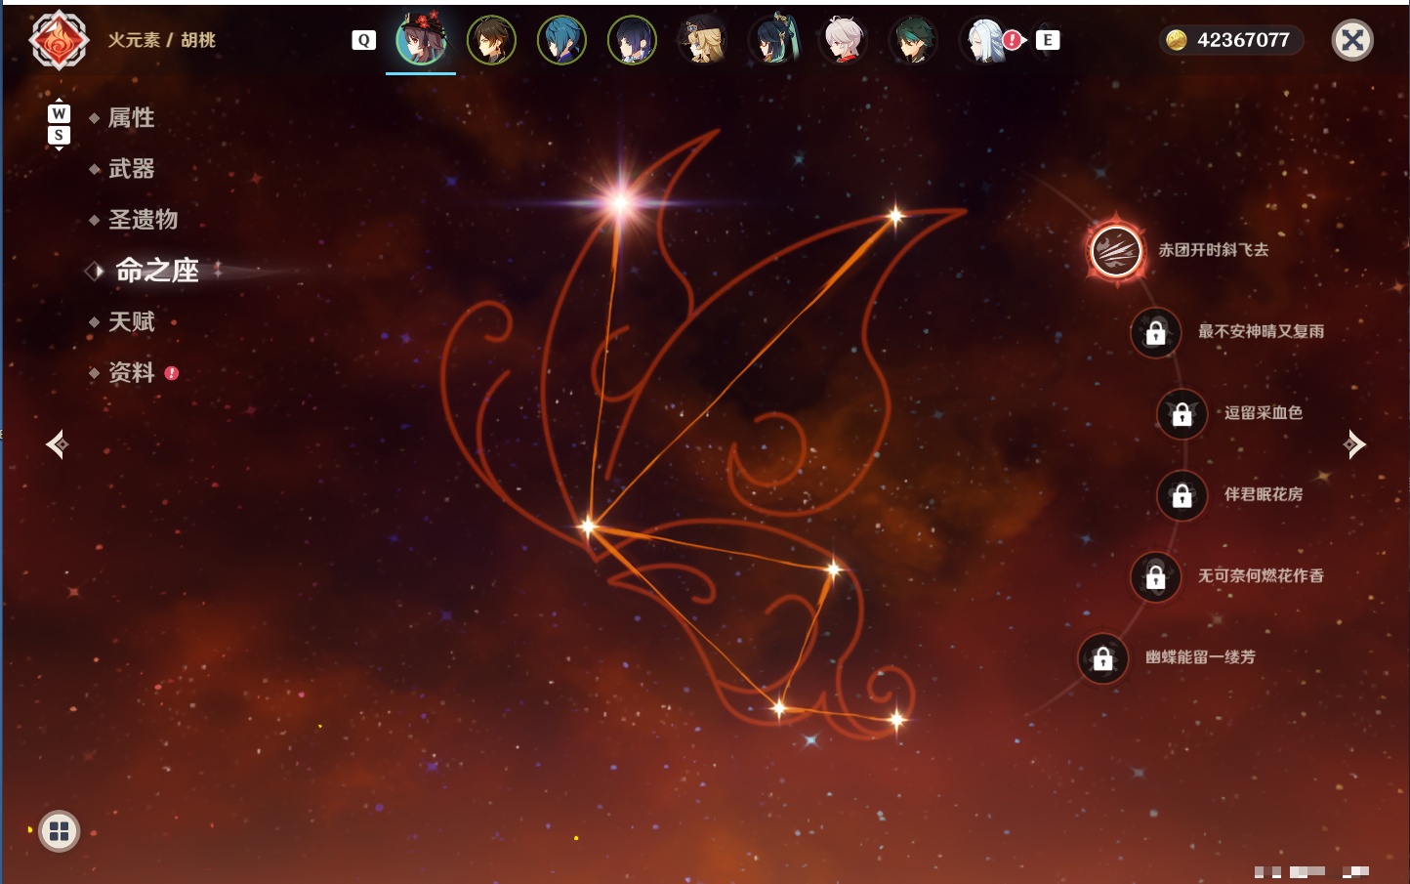The image size is (1410, 884).
Task: Click the Pyro element emblem icon
Action: [59, 40]
